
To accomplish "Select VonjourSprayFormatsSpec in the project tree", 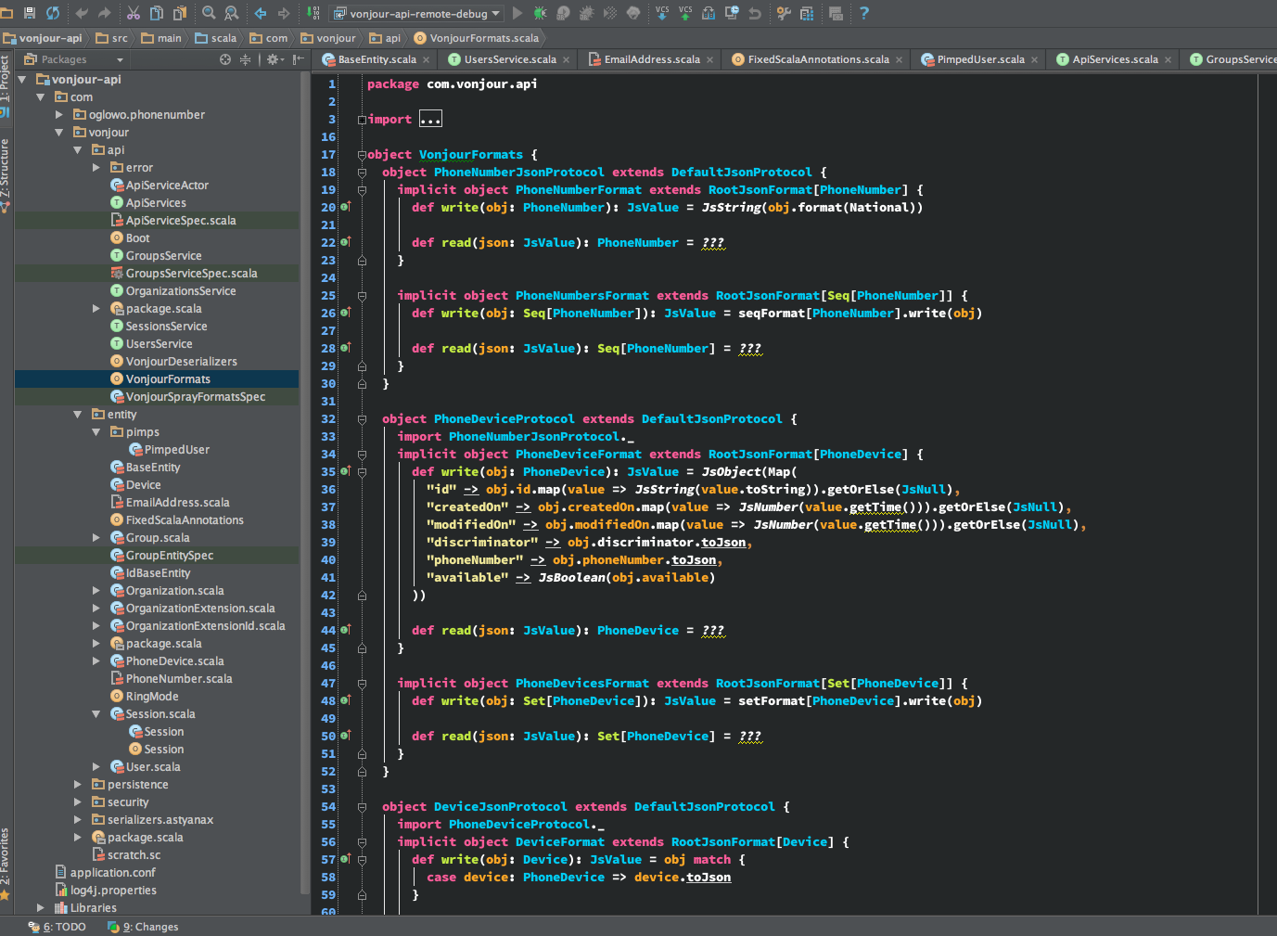I will point(195,397).
